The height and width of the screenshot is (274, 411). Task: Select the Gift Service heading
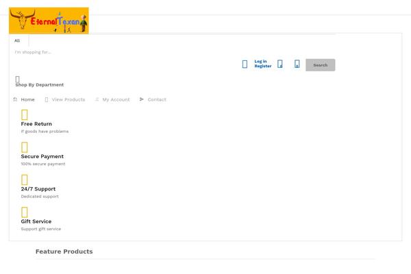coord(36,221)
